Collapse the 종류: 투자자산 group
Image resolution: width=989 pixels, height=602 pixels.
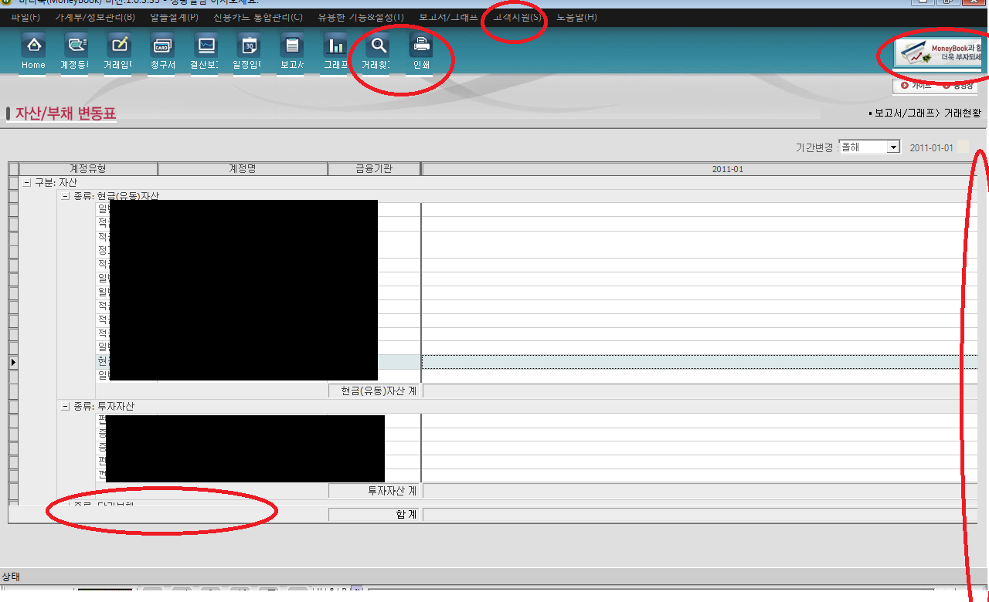pos(66,406)
